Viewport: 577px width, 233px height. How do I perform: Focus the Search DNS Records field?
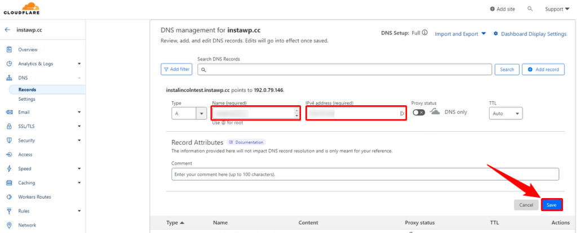pos(345,69)
